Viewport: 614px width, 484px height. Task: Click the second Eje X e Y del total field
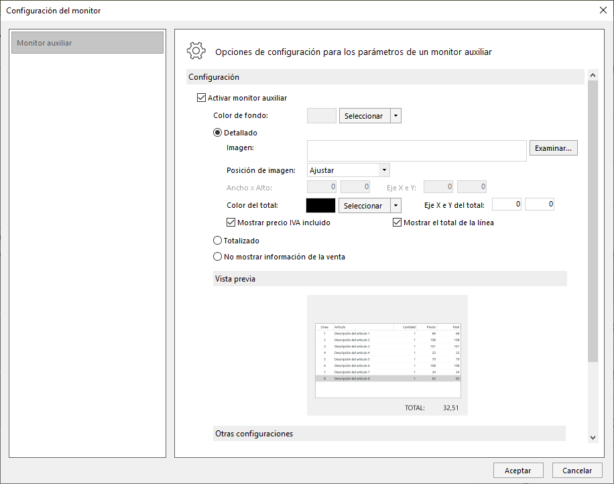(x=540, y=204)
